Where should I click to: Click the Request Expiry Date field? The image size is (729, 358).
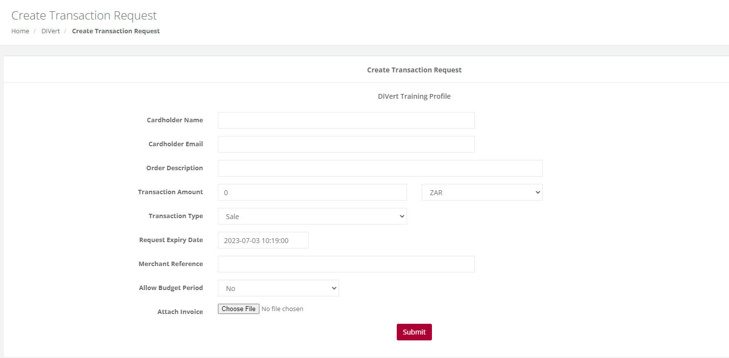(263, 240)
